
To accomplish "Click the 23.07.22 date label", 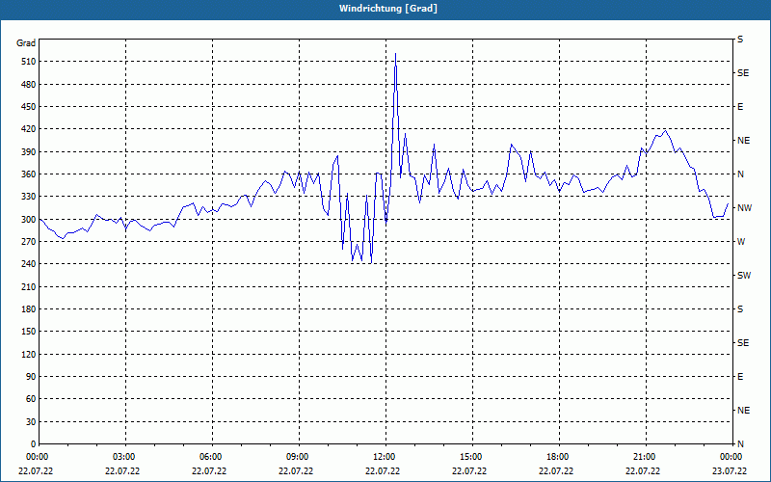I will (x=730, y=470).
